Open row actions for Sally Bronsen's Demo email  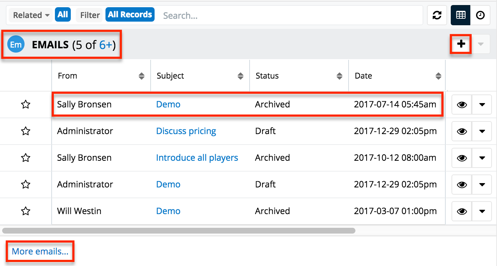point(482,104)
